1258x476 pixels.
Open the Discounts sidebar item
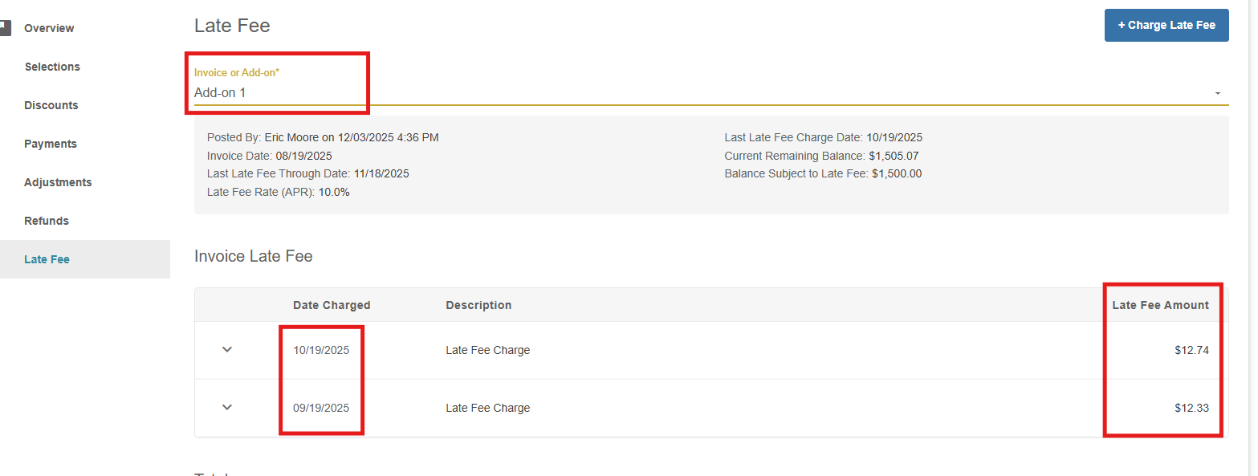tap(51, 105)
